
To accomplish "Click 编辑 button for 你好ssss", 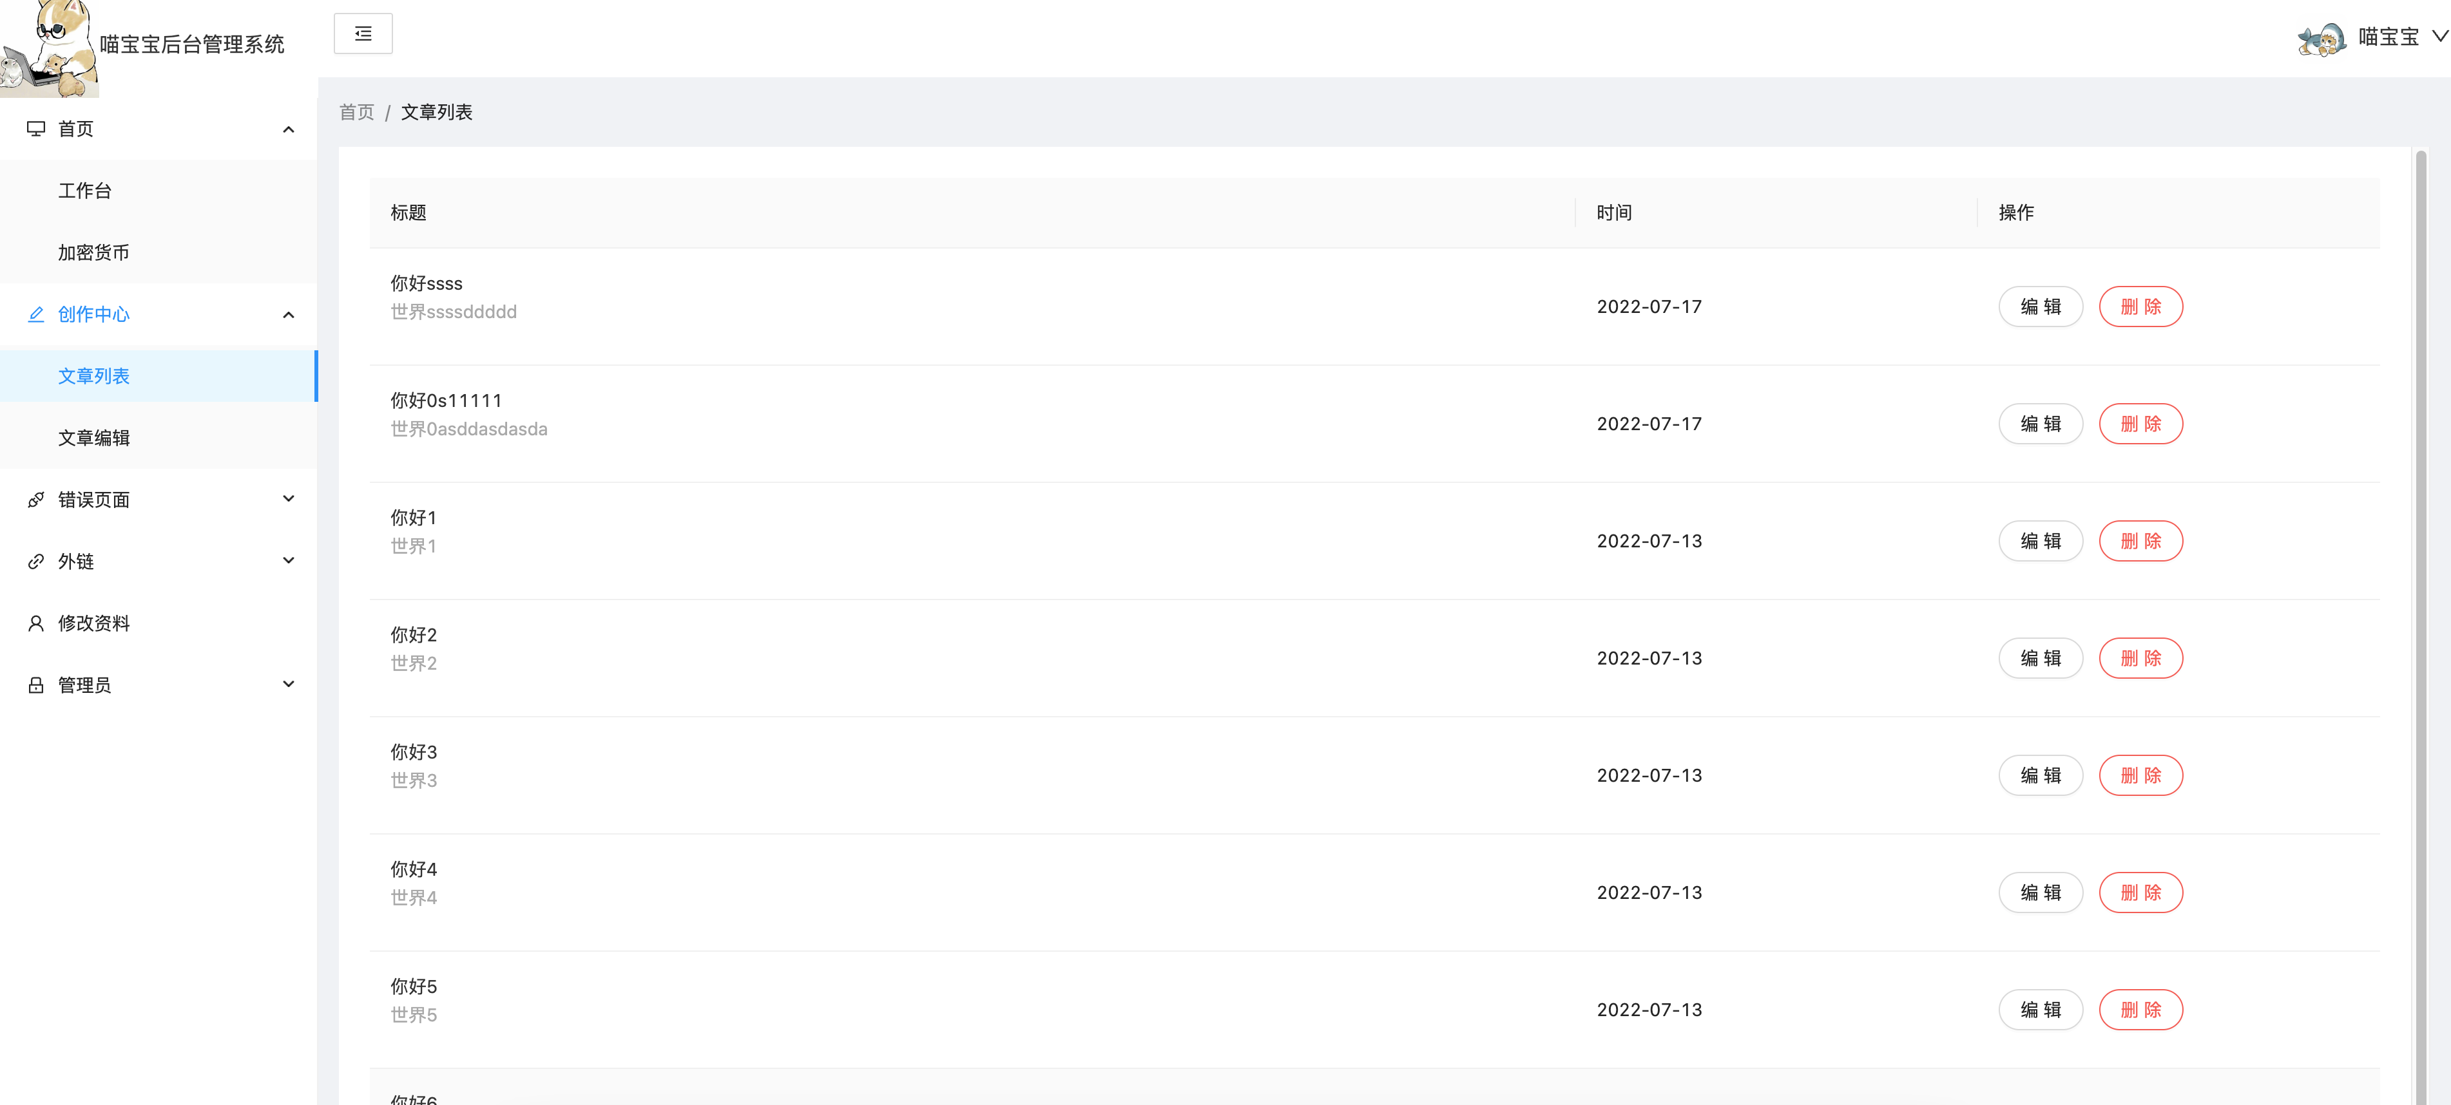I will pos(2040,307).
